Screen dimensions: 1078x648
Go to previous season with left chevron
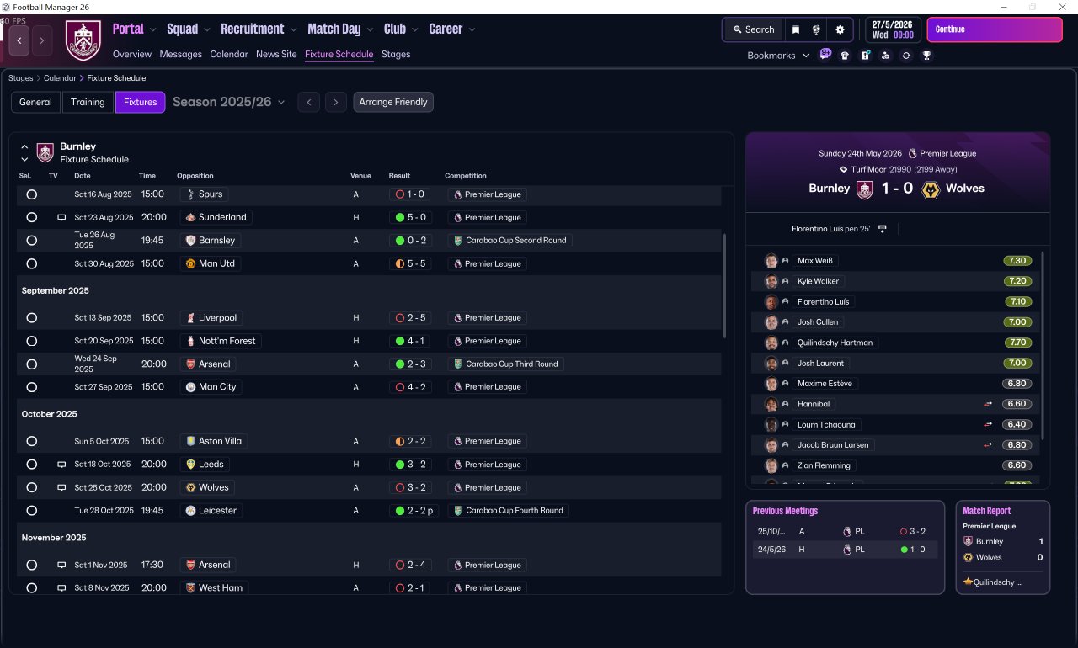(309, 102)
